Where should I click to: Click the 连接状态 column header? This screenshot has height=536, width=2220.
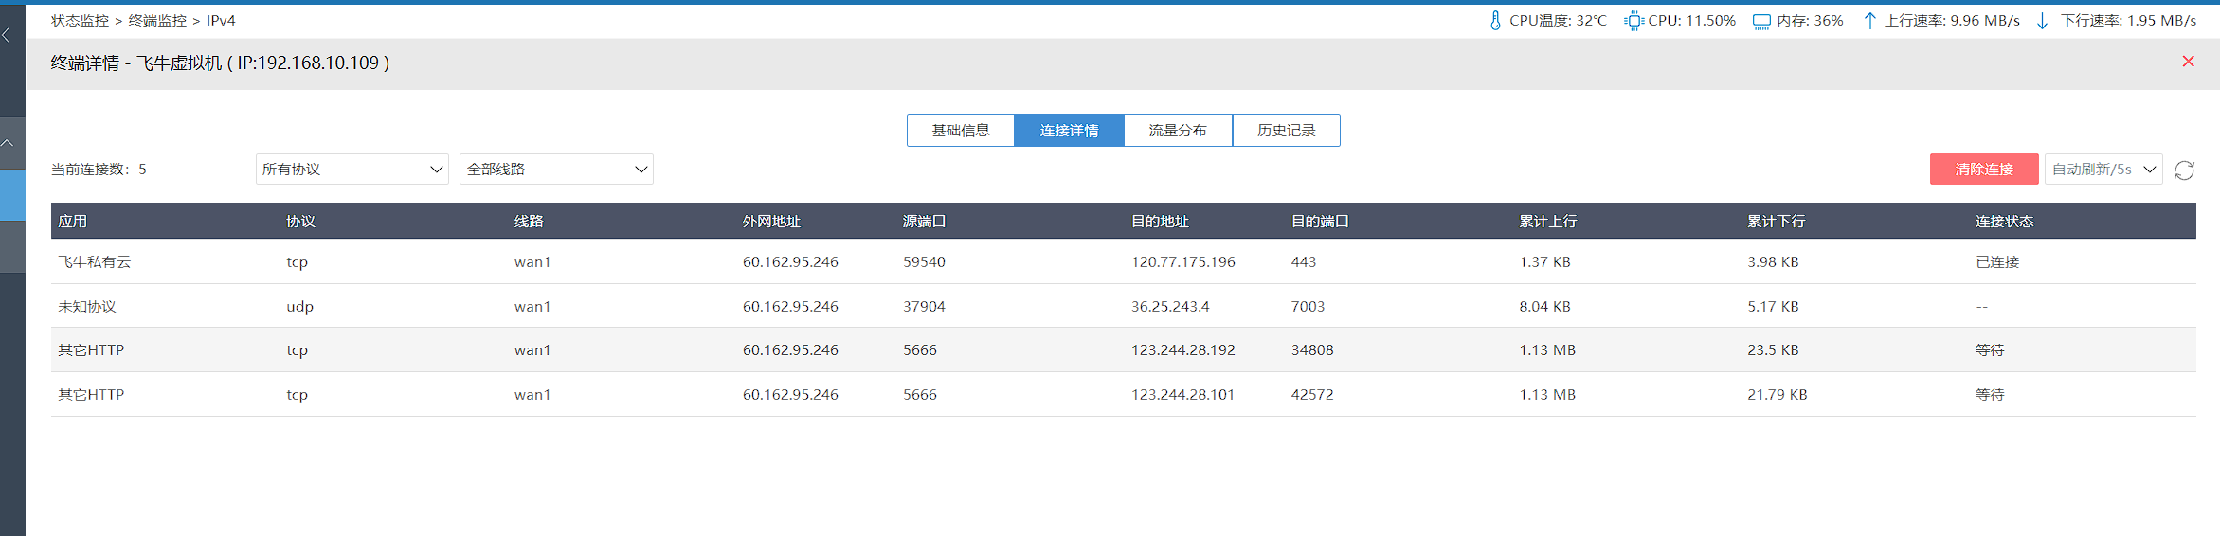[2004, 222]
